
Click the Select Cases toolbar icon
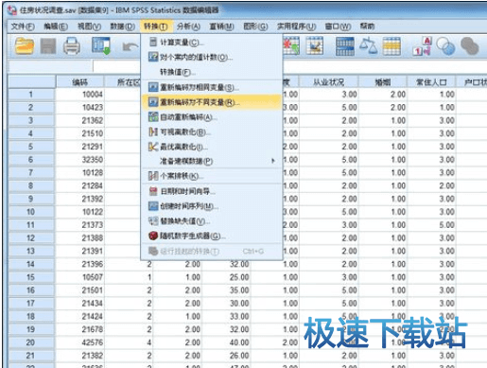(x=391, y=46)
